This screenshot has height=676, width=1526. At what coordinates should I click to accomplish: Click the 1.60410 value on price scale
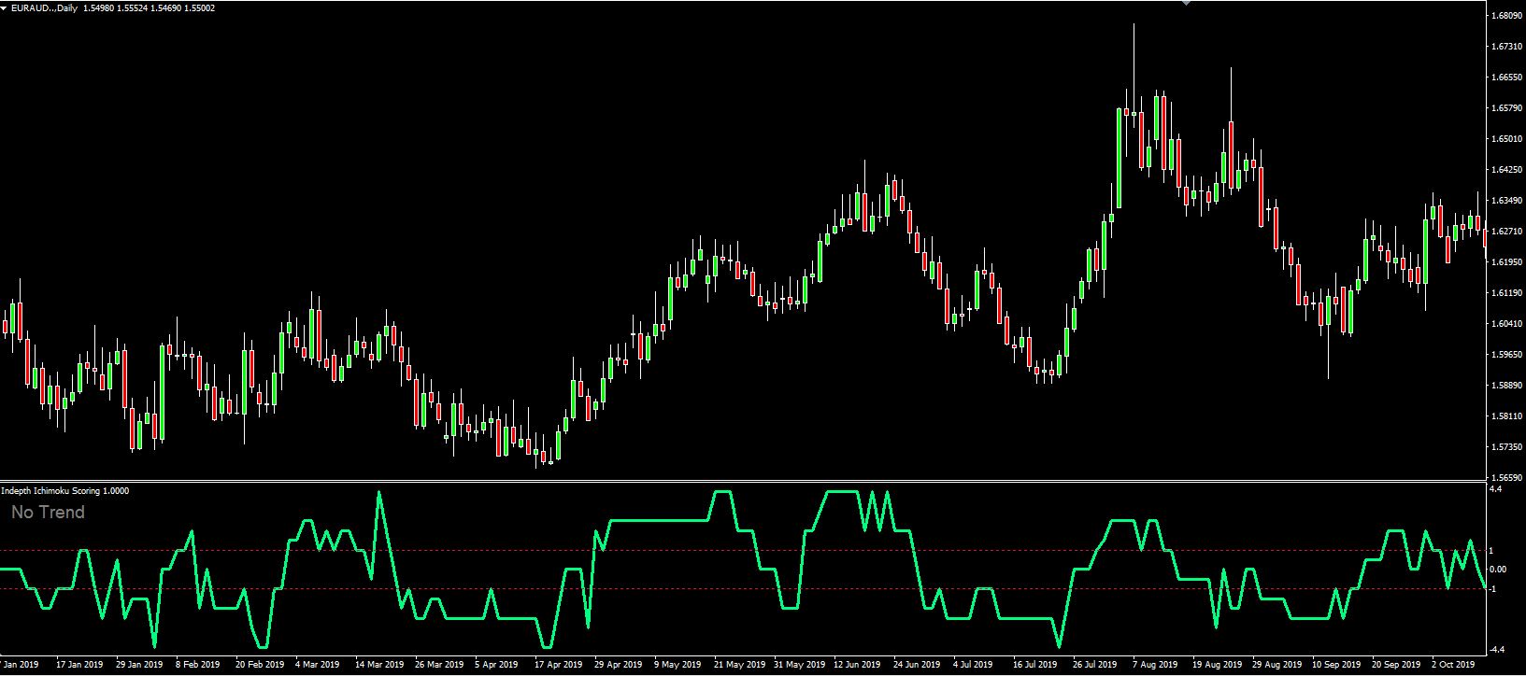[x=1505, y=324]
